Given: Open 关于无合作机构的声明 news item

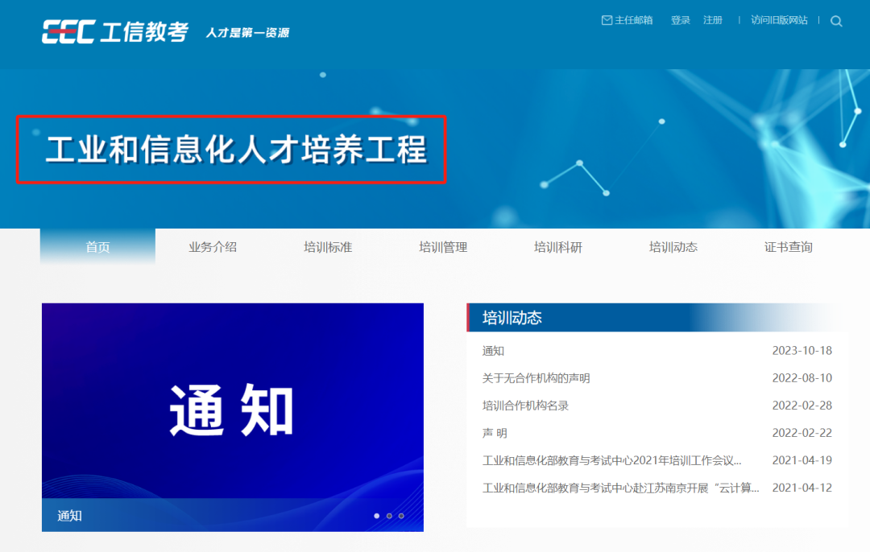Looking at the screenshot, I should (x=536, y=378).
